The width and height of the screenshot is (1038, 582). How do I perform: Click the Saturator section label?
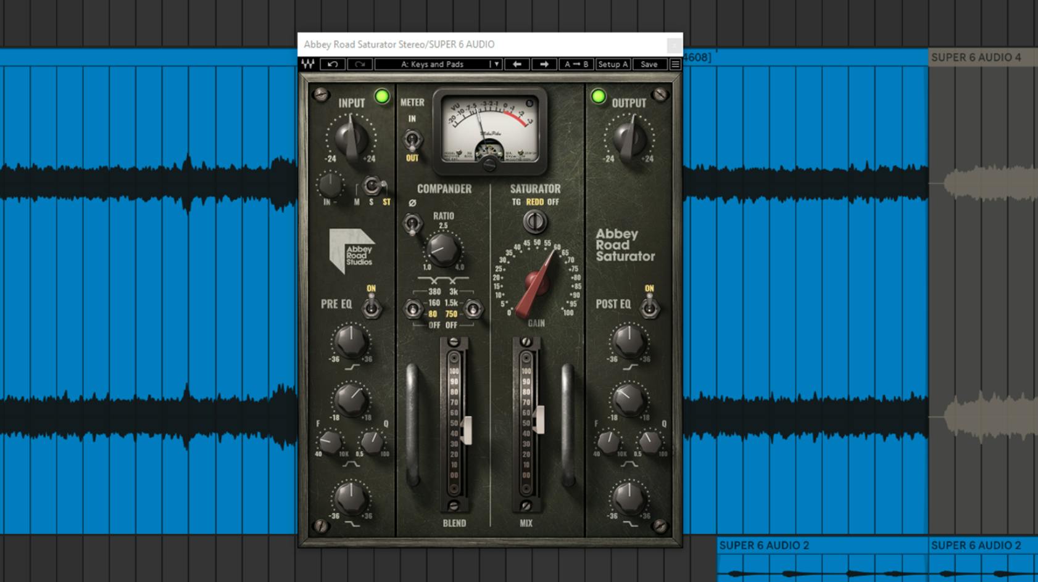click(535, 189)
